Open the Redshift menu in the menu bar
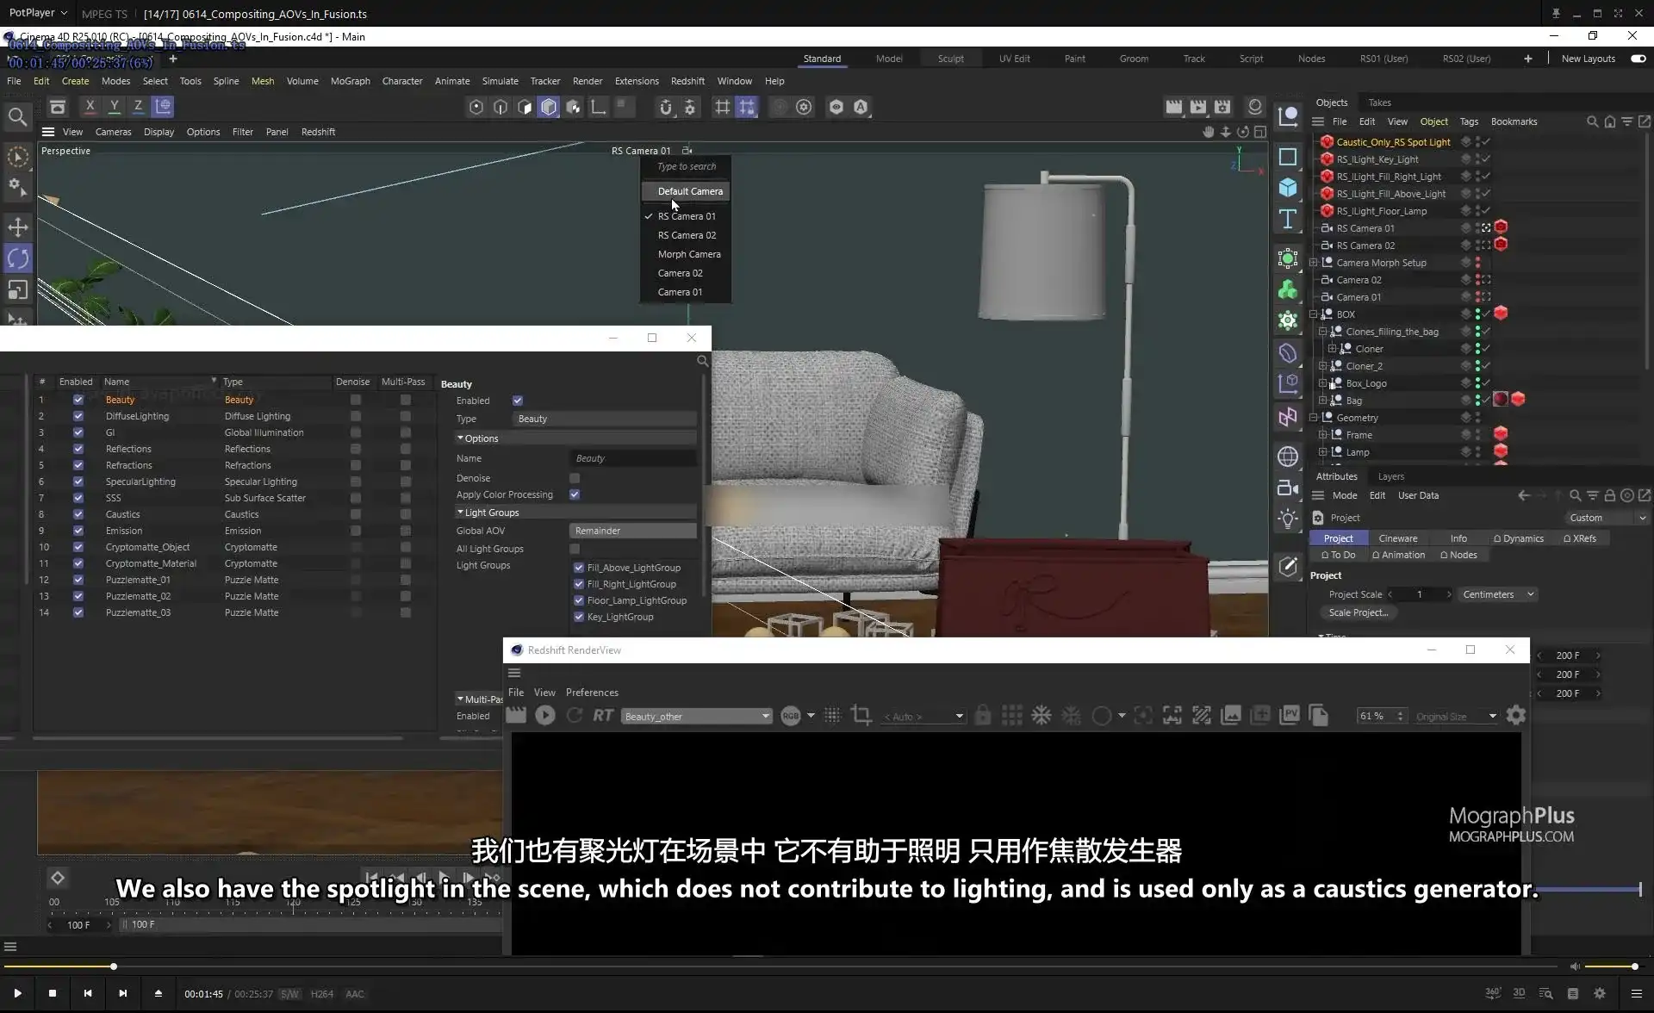 [x=687, y=80]
